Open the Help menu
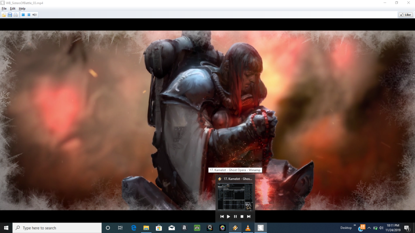The image size is (415, 233). point(22,8)
